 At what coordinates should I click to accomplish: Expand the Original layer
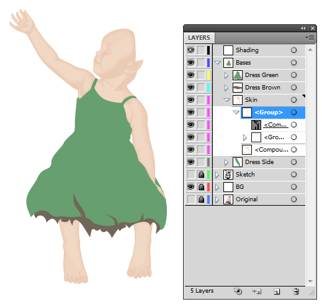click(x=217, y=199)
